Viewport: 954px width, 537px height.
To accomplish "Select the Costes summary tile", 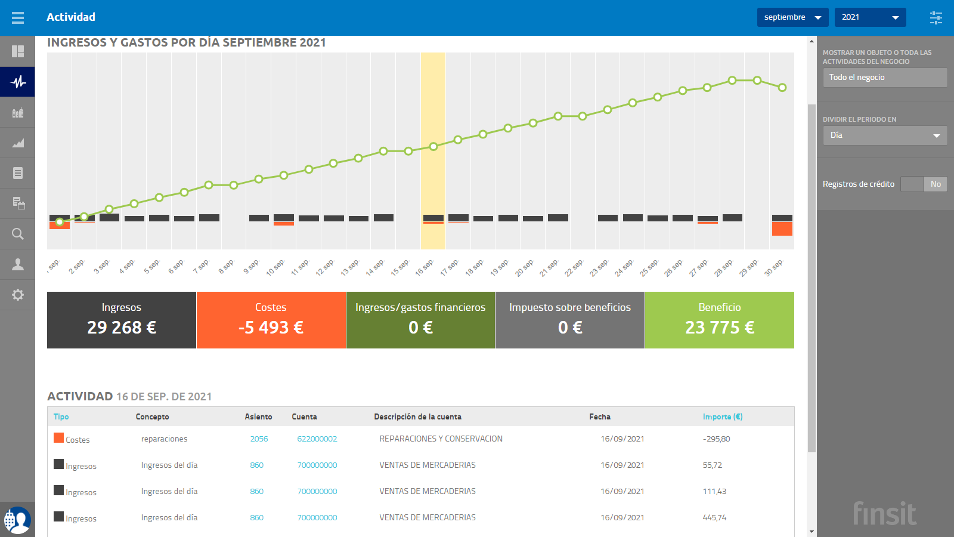I will point(271,320).
